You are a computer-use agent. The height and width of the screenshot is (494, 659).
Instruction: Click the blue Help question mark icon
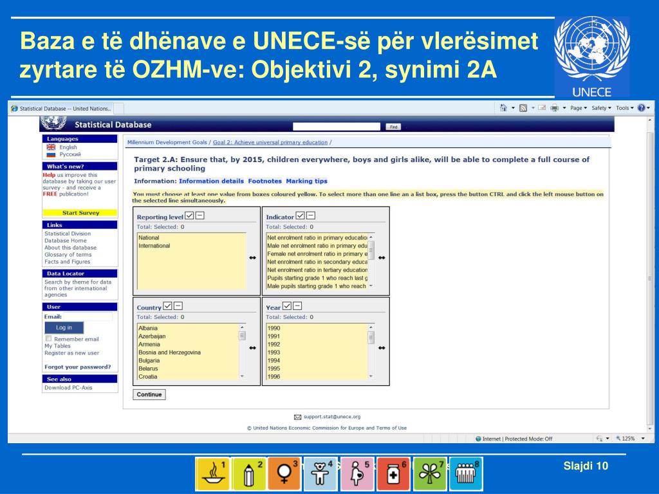[x=642, y=108]
